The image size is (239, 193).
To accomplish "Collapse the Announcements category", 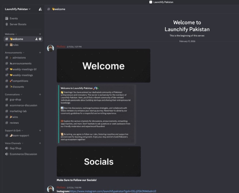I will pos(15,52).
